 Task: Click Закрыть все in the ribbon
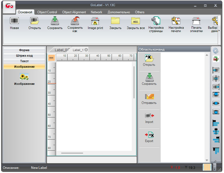[x=136, y=21]
